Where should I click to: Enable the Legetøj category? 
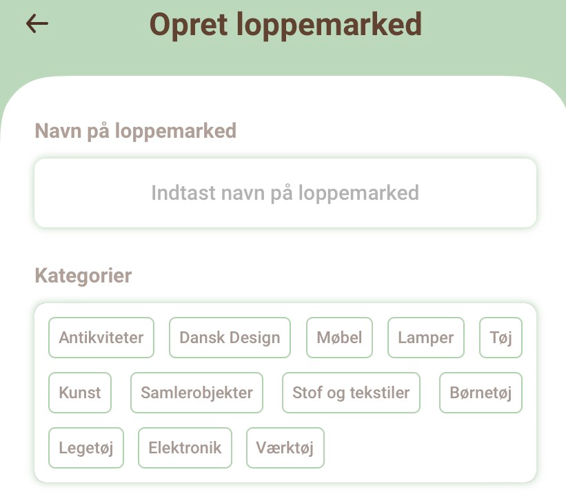coord(86,448)
